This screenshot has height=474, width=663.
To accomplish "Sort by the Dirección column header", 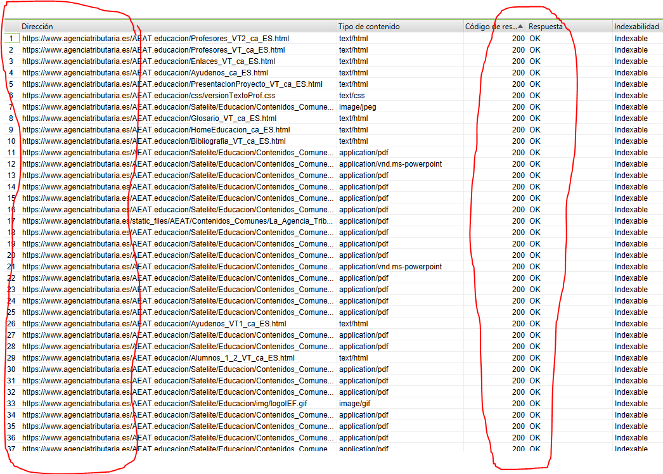I will click(x=37, y=26).
